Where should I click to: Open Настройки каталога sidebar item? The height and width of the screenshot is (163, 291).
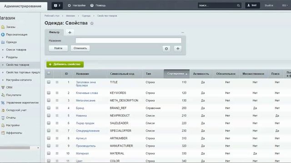tap(19, 80)
